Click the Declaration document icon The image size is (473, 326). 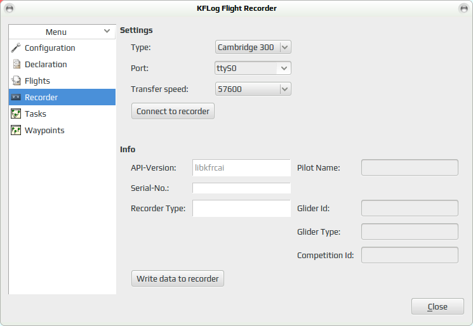[16, 64]
